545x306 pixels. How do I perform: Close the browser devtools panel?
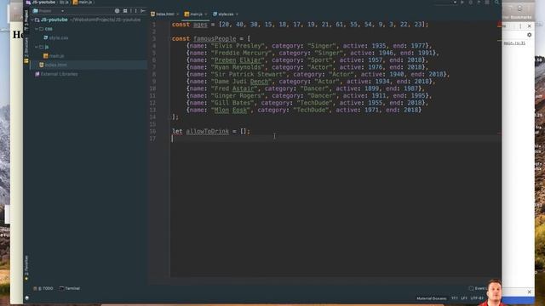tap(529, 26)
